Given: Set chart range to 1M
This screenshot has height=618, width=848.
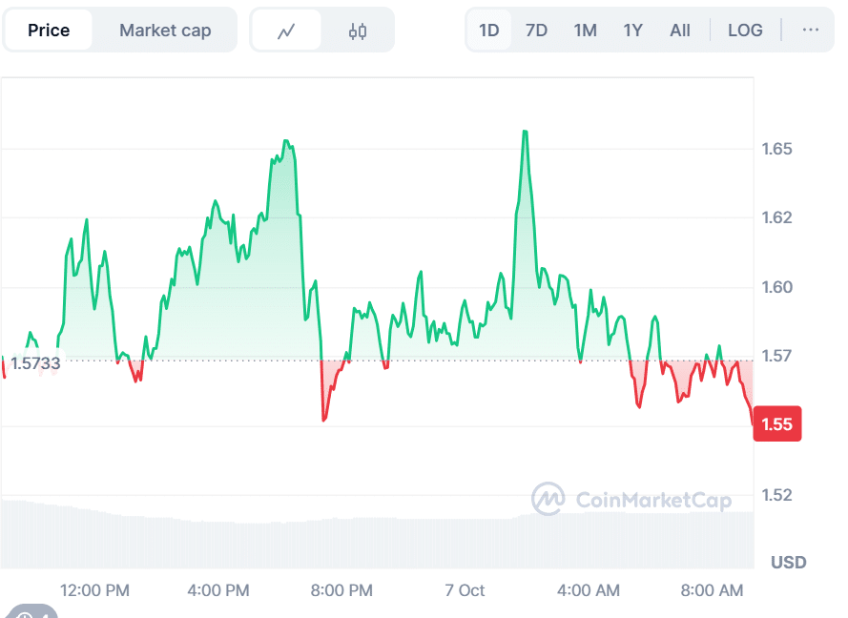Looking at the screenshot, I should [x=585, y=30].
